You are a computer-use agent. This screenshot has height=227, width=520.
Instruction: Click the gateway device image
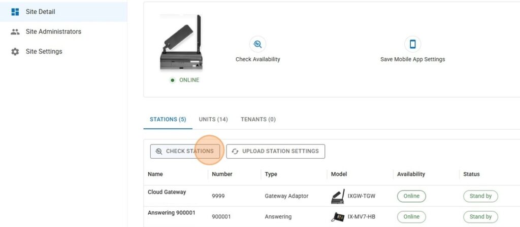[181, 43]
